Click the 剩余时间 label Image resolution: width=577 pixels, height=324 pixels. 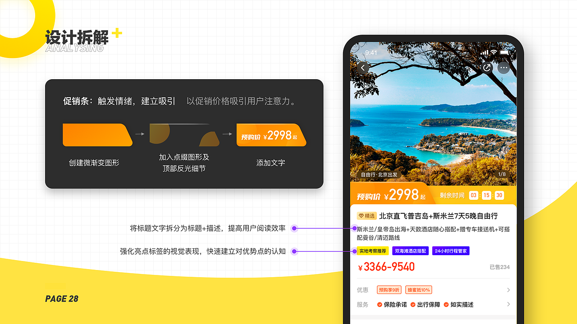452,195
